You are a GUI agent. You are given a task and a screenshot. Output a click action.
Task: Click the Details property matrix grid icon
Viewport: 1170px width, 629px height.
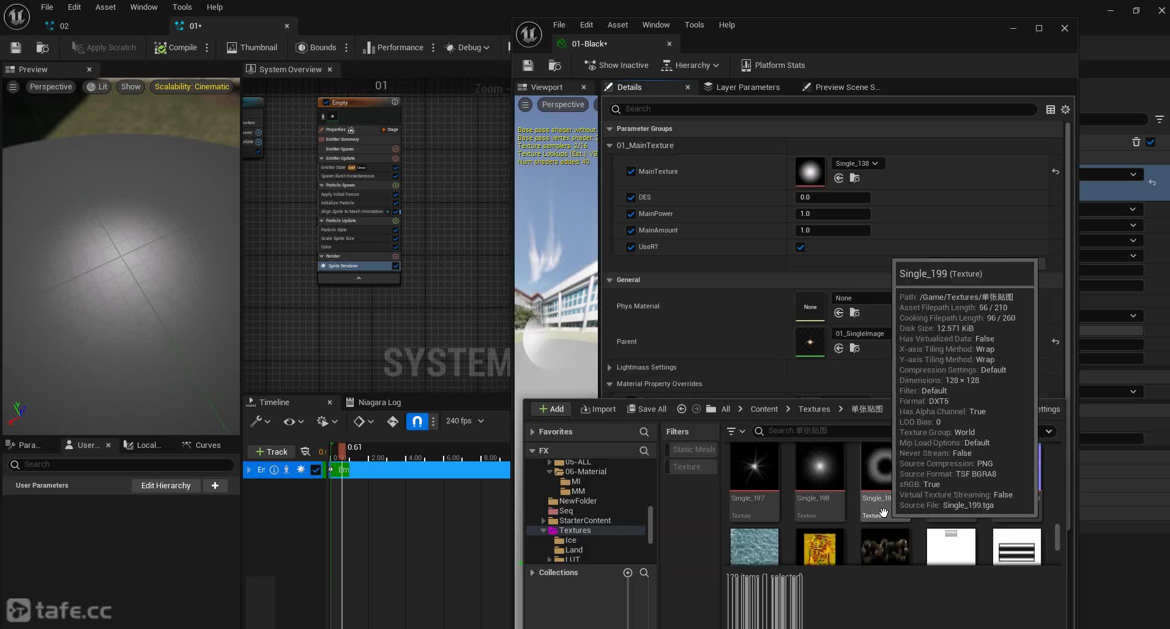[x=1051, y=110]
